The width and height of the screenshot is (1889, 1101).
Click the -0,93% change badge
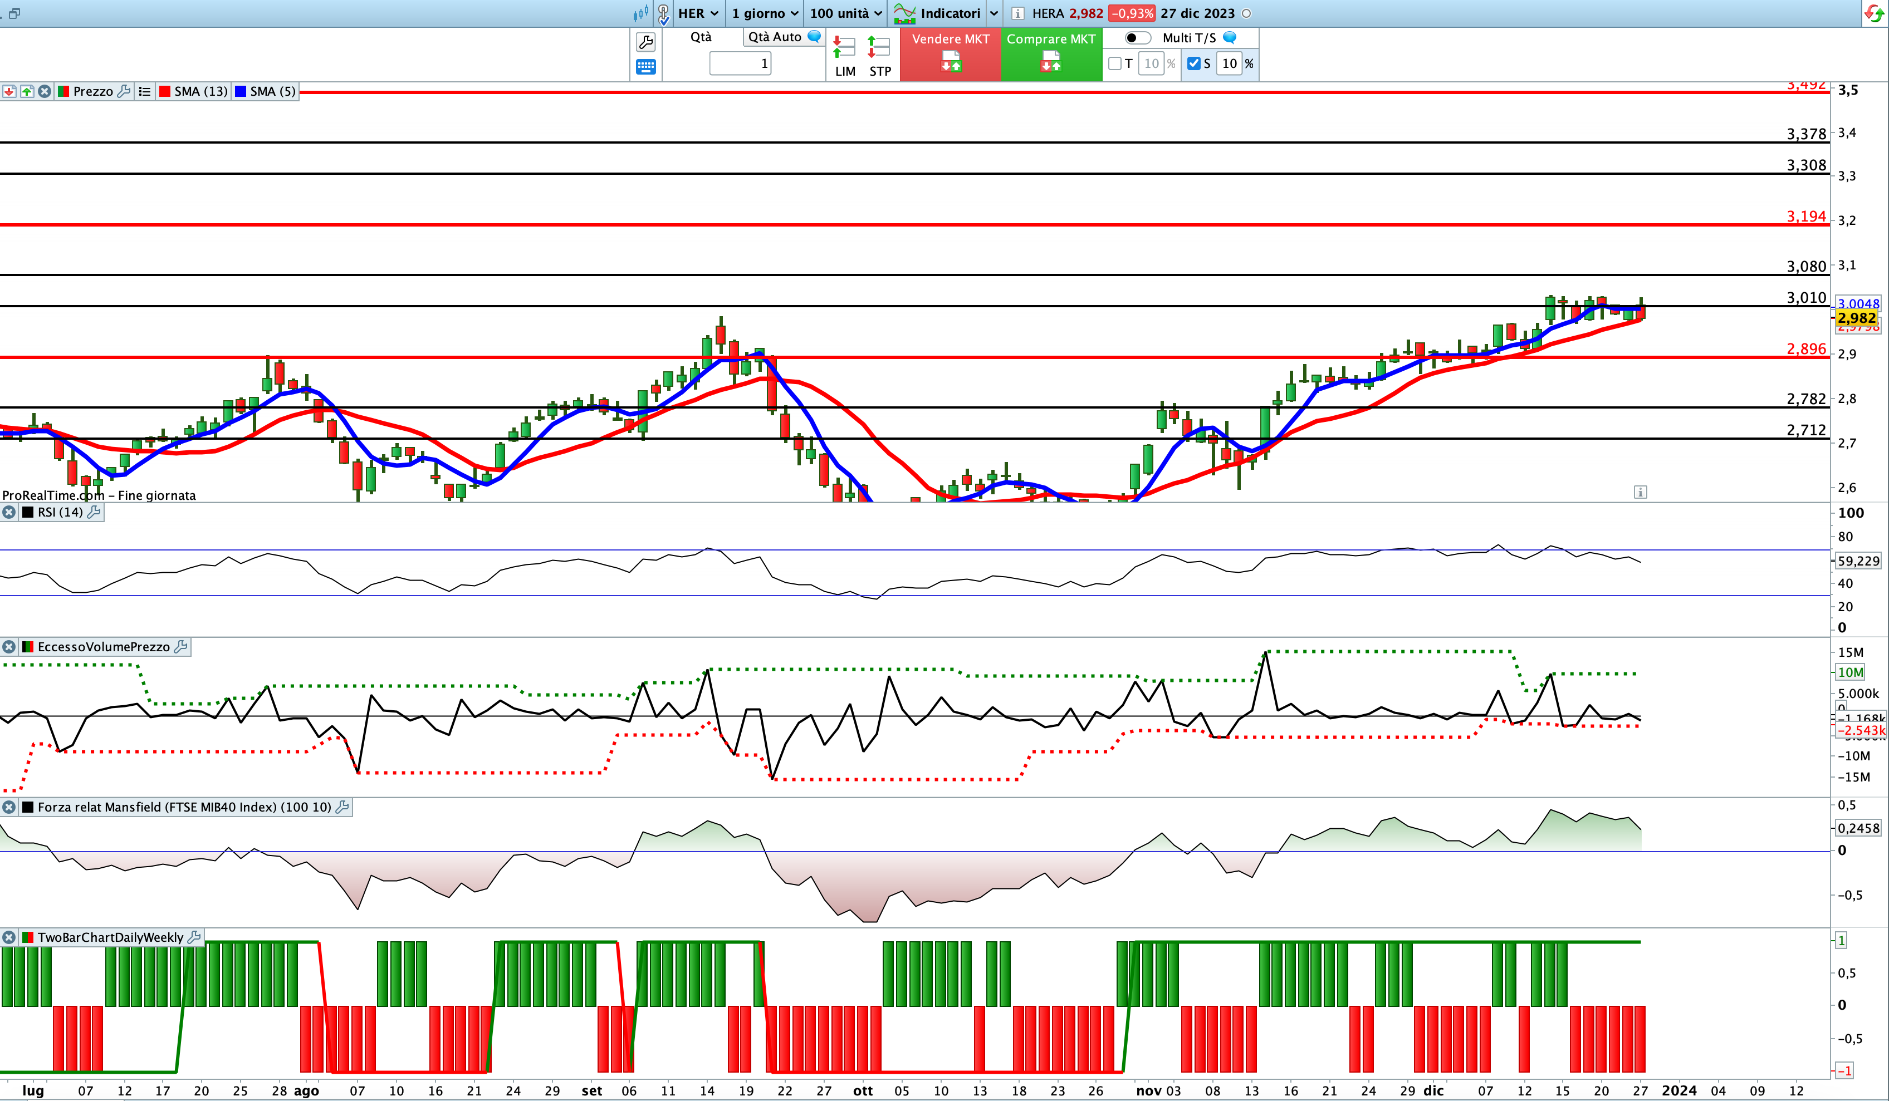(x=1132, y=13)
